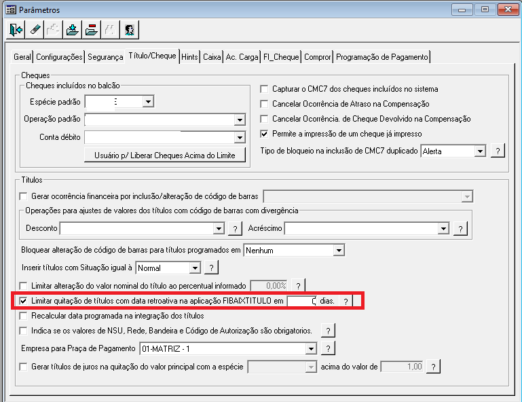Toggle Cancelar Ocorrência de Cheque Devolvido checkbox

click(264, 119)
